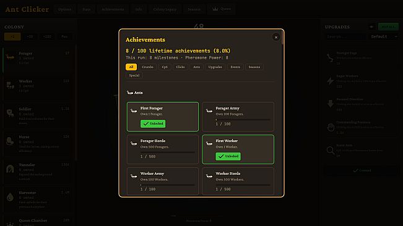Filter achievements by Seasons in the dialog
This screenshot has width=403, height=226.
[254, 67]
